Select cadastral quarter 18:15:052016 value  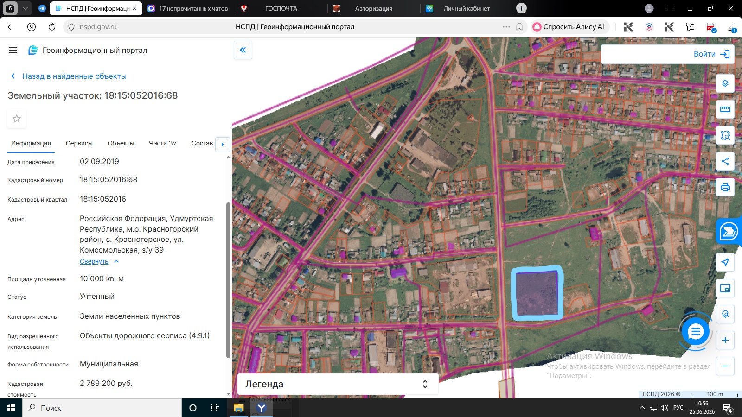tap(103, 199)
